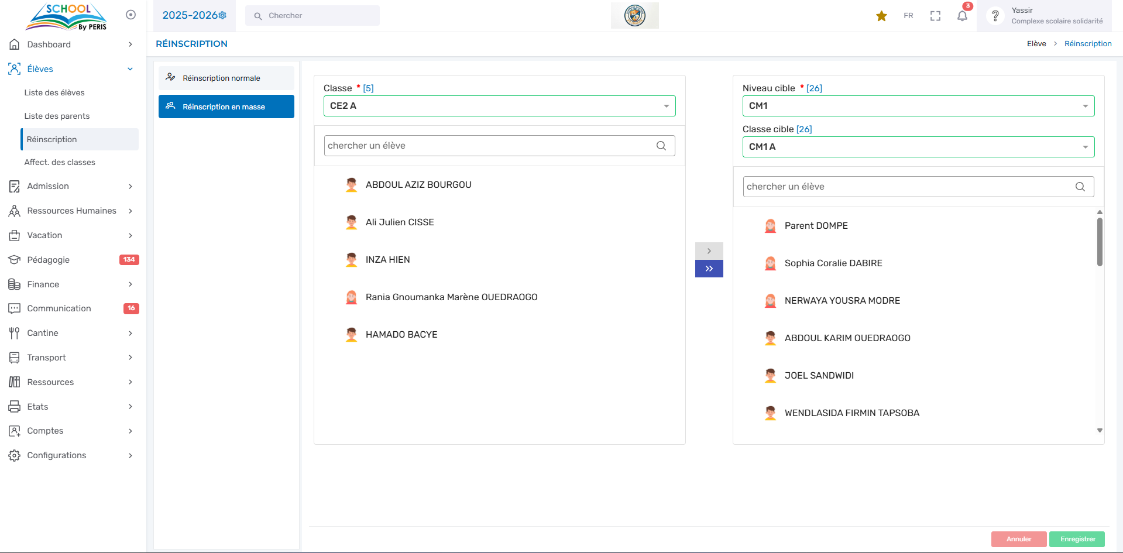Click the search magnifier in target class search
Screen dimensions: 1123x553
coord(1080,187)
